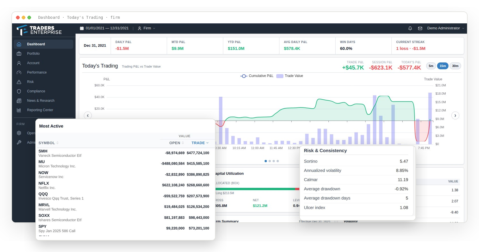479x252 pixels.
Task: Click the Firm user icon in top bar
Action: [x=139, y=28]
